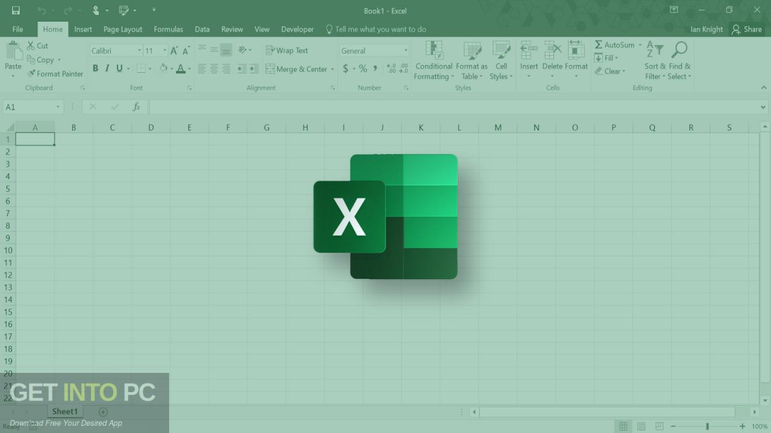Open the General number format dropdown
Viewport: 771px width, 433px height.
pos(406,51)
